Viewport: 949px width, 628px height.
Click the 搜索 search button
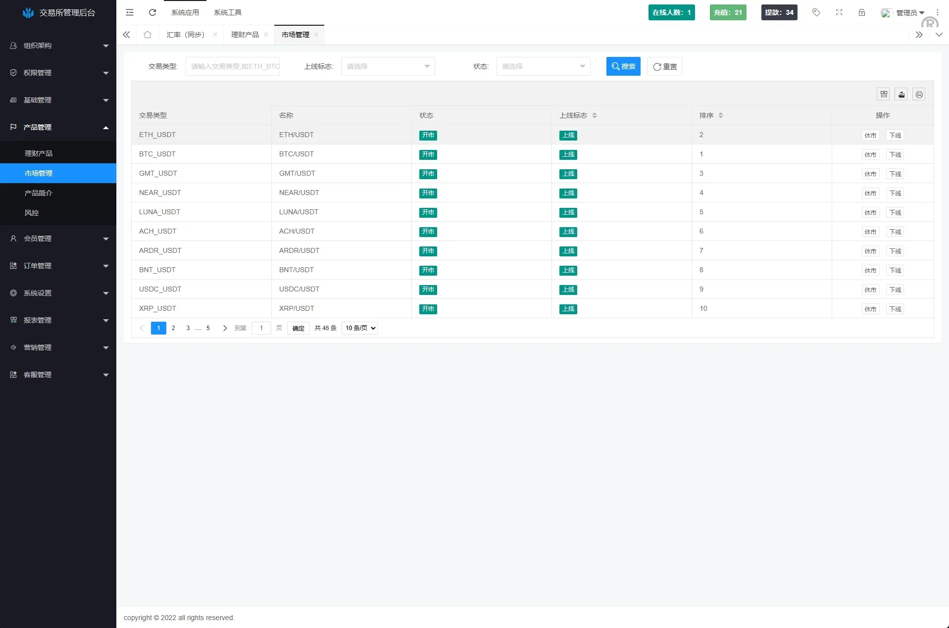(623, 66)
